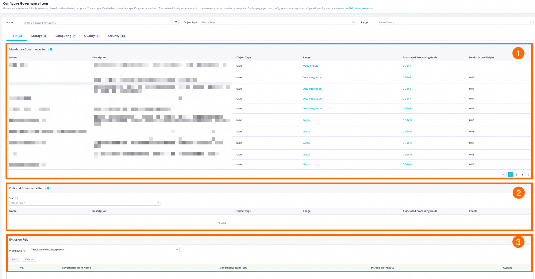
Task: Switch to the Security tab
Action: click(116, 36)
